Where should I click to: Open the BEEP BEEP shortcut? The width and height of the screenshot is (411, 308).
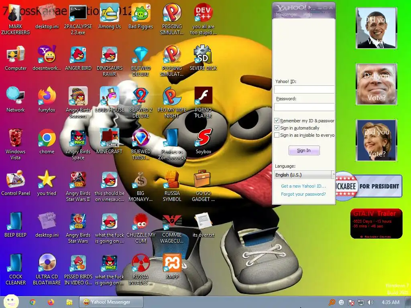point(16,225)
